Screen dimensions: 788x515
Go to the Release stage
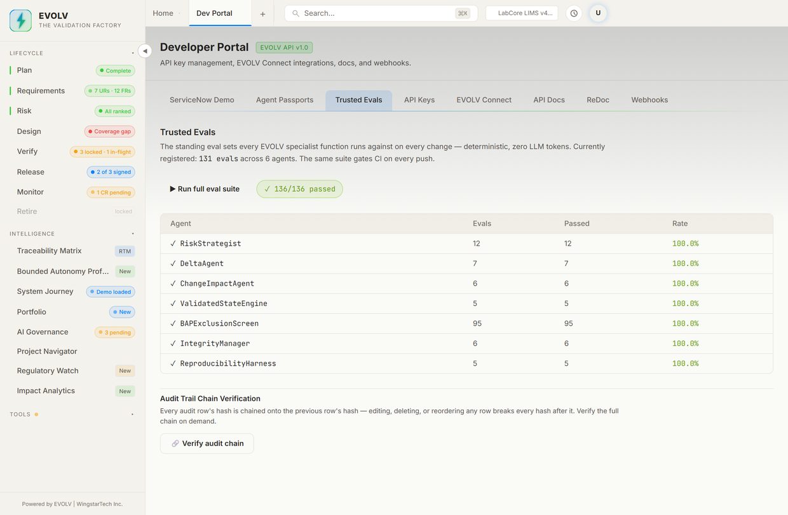click(72, 172)
